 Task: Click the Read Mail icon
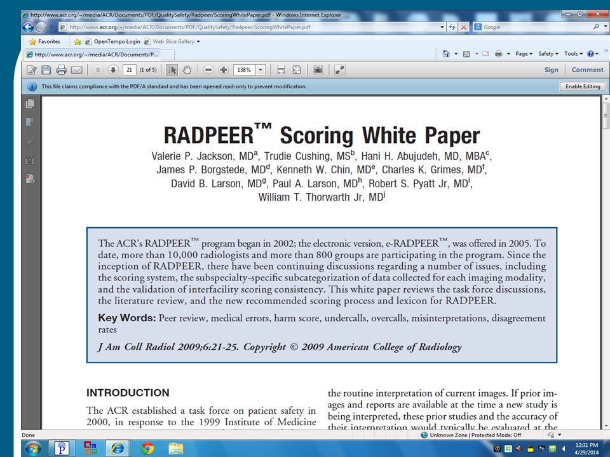(x=485, y=54)
